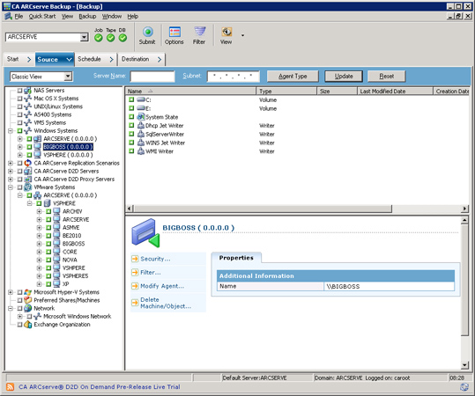Click the Subnet address field
Viewport: 475px width, 396px height.
click(234, 77)
